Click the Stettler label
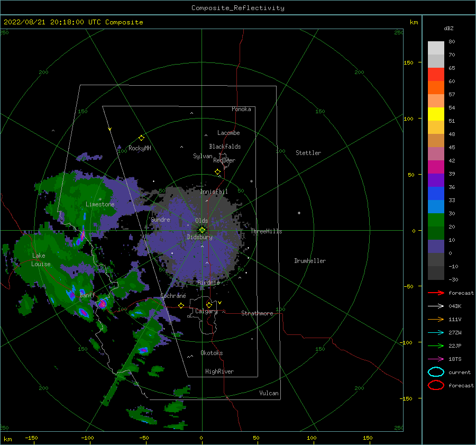This screenshot has width=476, height=445. click(x=308, y=153)
